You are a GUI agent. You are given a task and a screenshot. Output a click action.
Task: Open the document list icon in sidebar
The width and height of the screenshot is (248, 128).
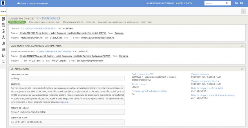point(3,19)
